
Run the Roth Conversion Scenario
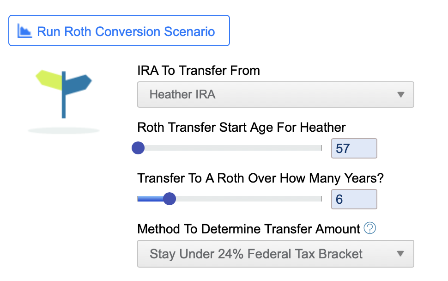[x=119, y=31]
